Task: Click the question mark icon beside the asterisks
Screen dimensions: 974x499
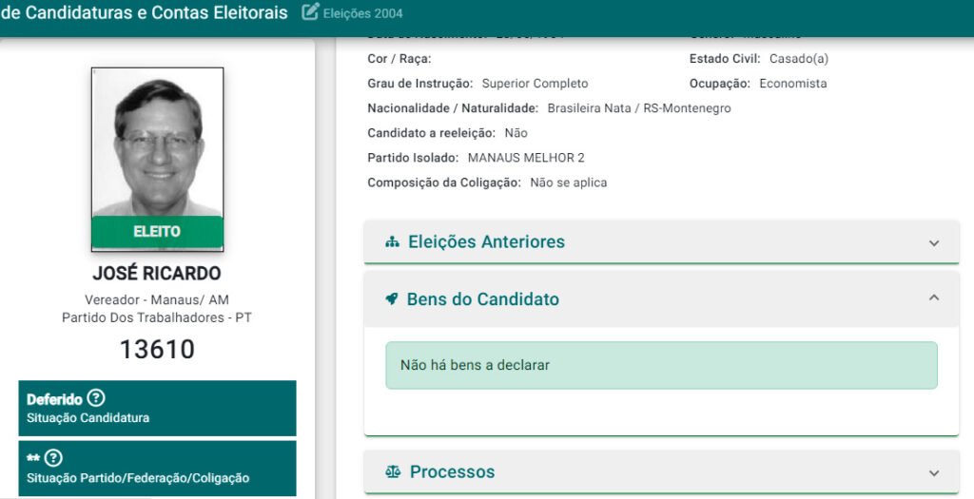Action: click(x=53, y=458)
